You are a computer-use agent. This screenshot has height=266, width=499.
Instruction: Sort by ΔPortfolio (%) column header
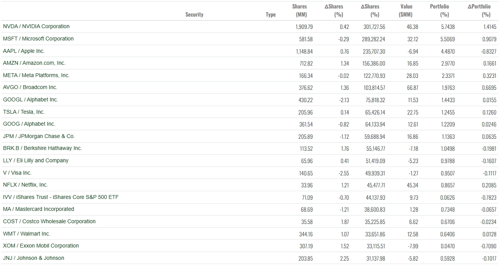[479, 11]
